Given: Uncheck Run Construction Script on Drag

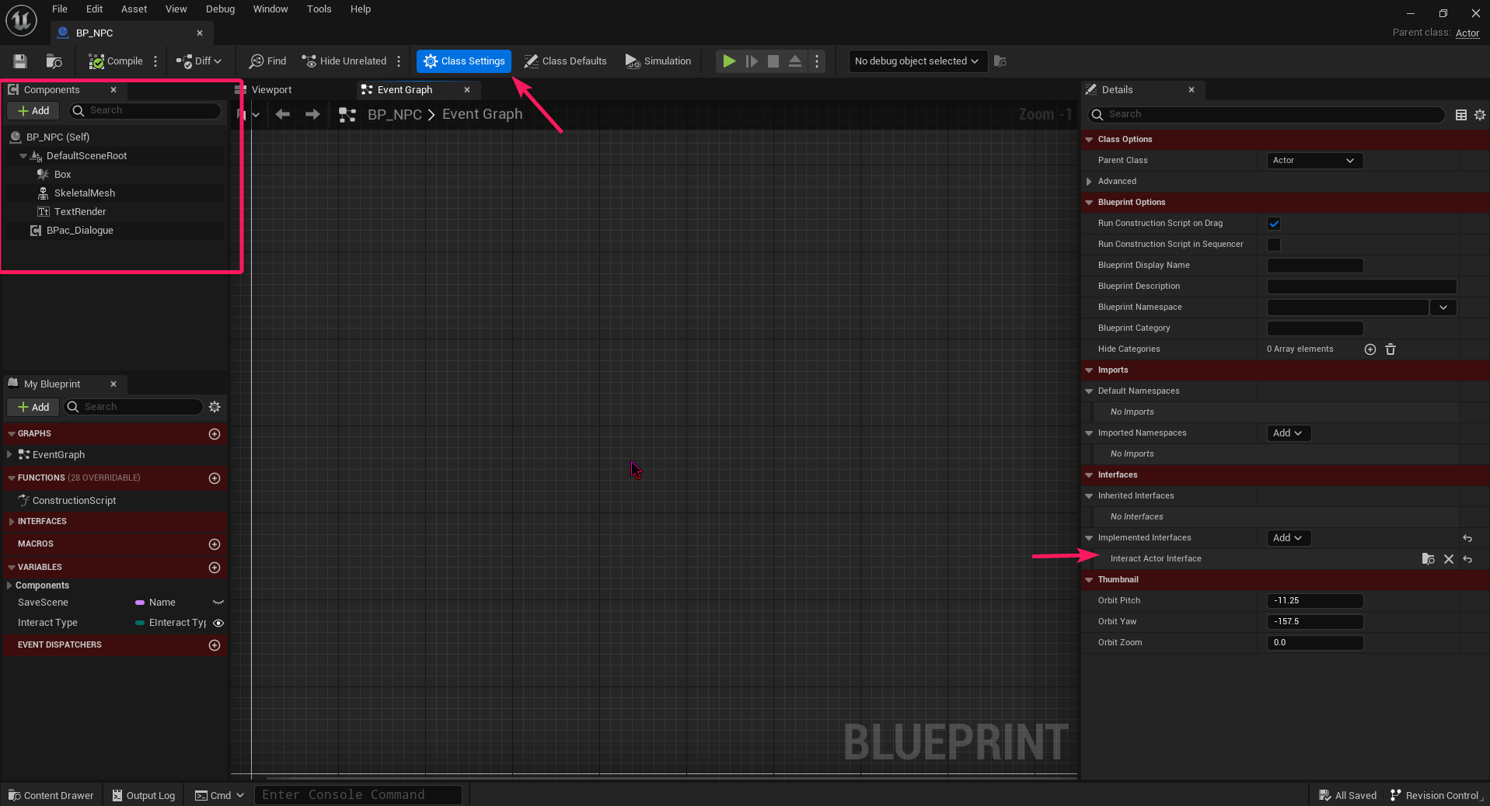Looking at the screenshot, I should [1273, 224].
